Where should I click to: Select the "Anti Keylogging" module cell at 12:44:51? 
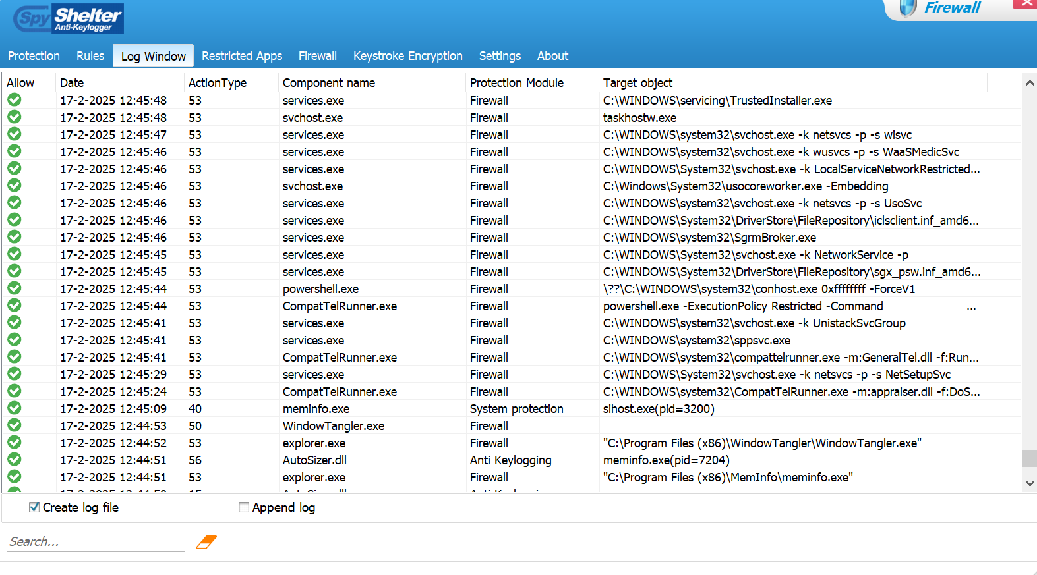coord(510,460)
